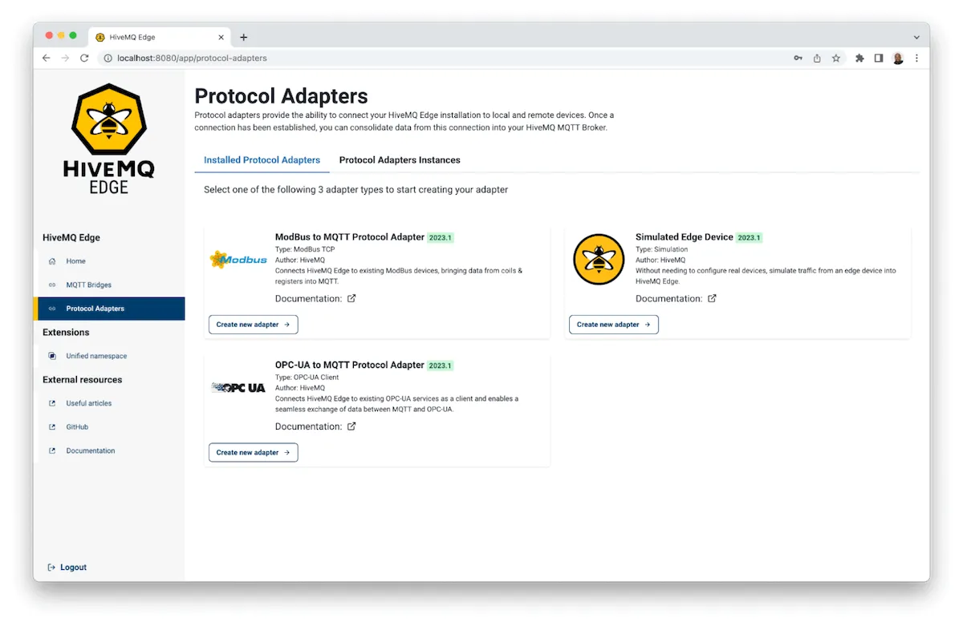
Task: Open ModBus adapter documentation link icon
Action: click(x=351, y=298)
